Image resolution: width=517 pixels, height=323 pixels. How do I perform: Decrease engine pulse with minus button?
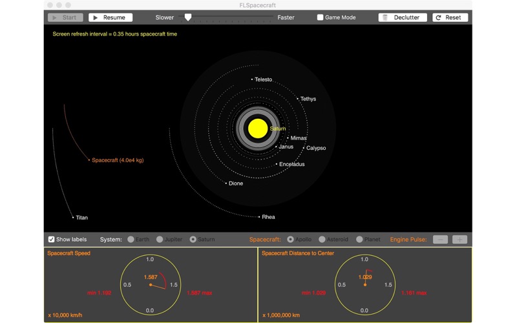440,240
